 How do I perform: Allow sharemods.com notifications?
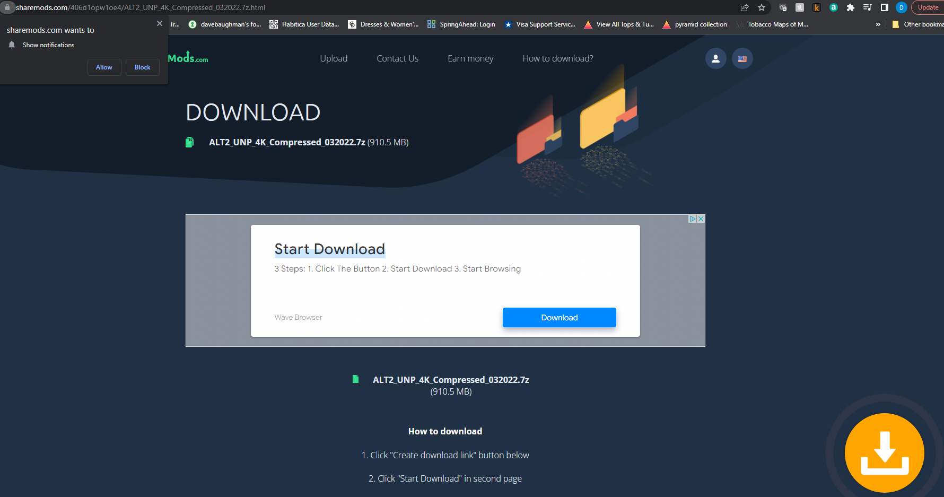(x=104, y=67)
